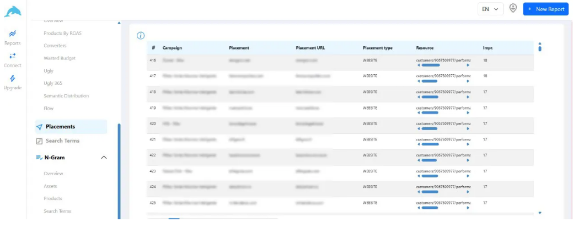
Task: Open N-Gram Assets item
Action: (50, 186)
